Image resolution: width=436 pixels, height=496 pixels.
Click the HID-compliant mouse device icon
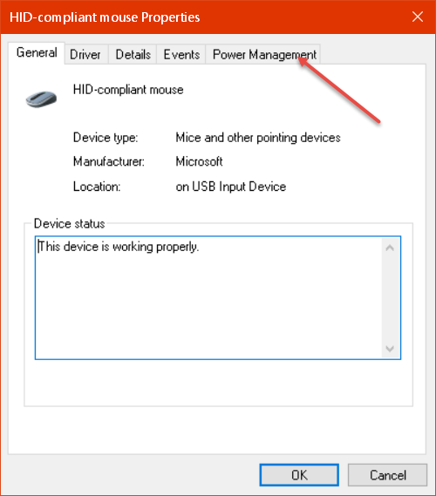[x=41, y=99]
